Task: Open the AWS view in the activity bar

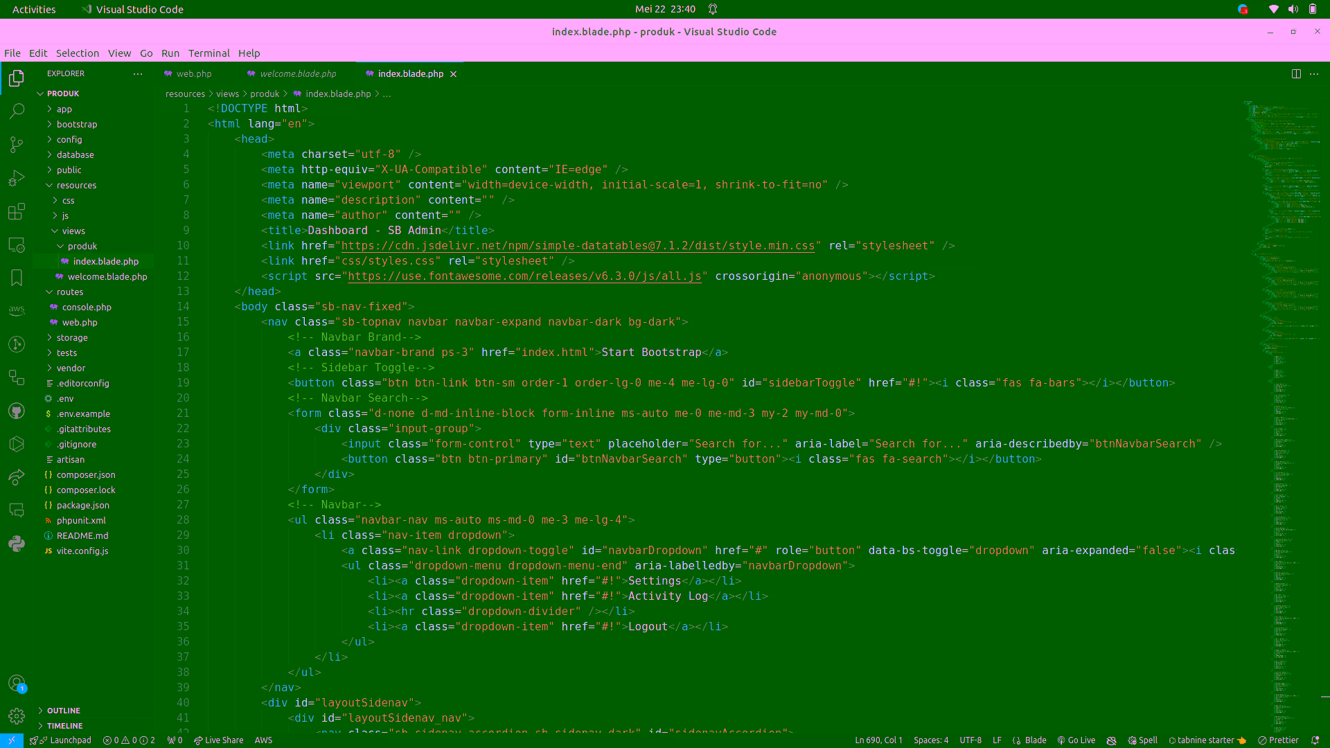Action: pos(17,310)
